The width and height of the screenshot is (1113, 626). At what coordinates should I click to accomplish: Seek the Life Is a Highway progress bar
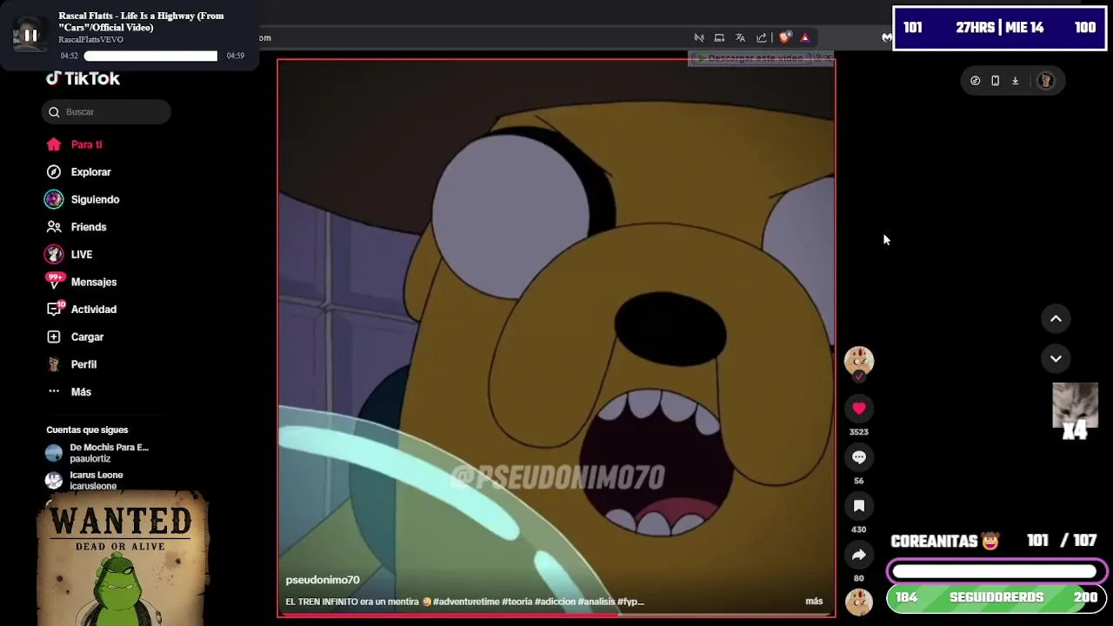tap(150, 56)
